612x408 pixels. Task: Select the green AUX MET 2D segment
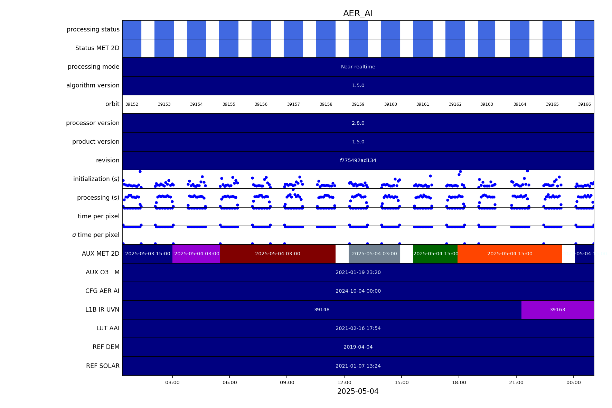tap(435, 254)
